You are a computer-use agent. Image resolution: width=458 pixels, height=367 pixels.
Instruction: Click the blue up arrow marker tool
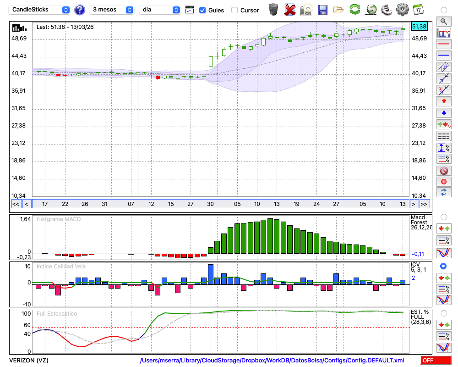click(443, 113)
